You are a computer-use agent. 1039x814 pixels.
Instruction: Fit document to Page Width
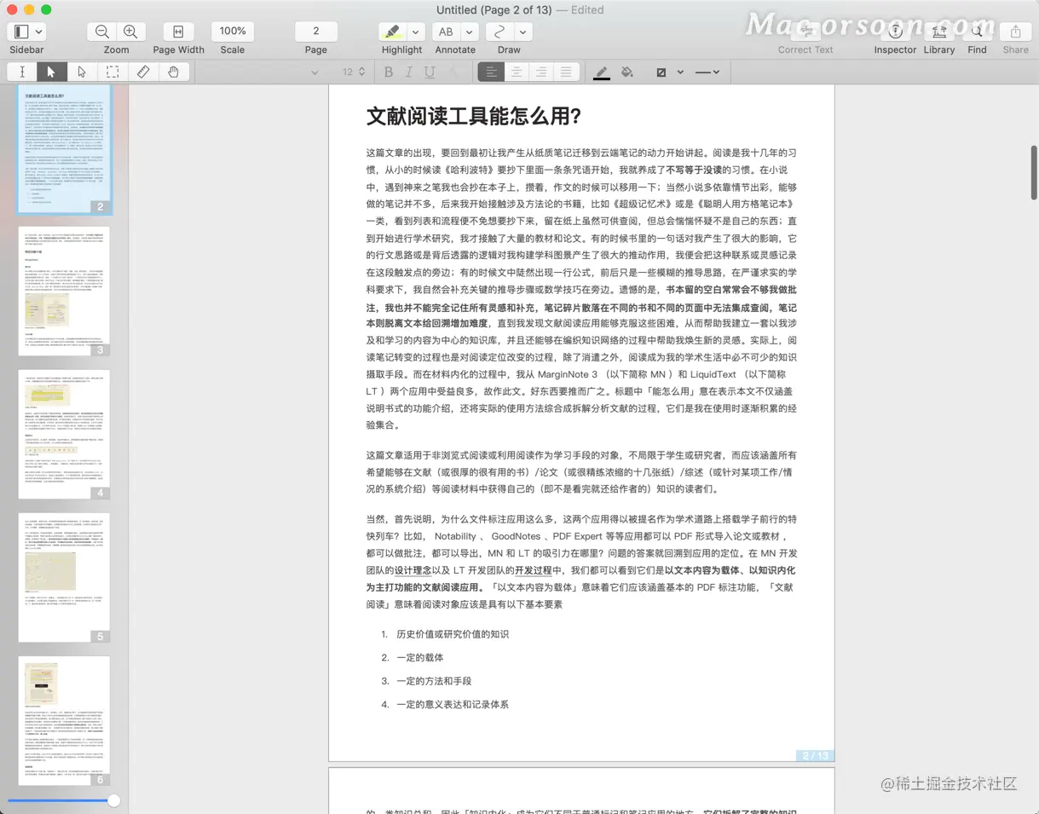click(x=178, y=32)
